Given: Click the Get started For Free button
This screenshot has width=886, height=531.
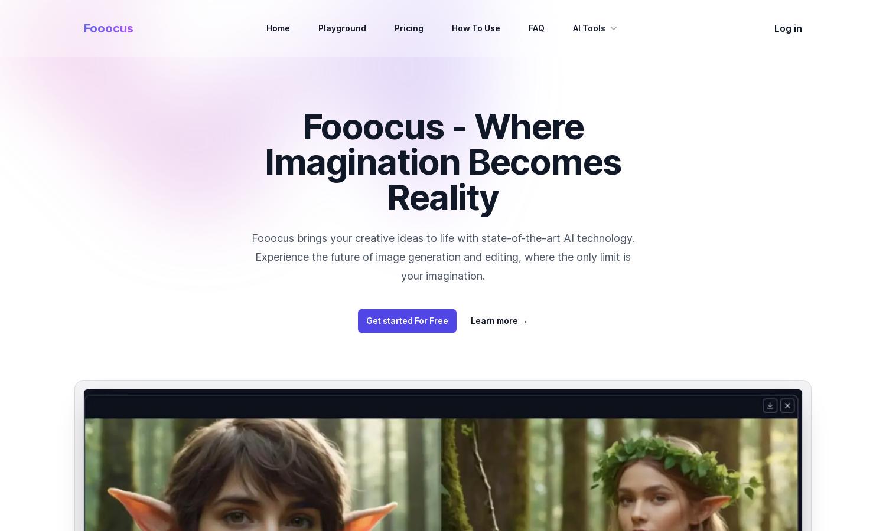Looking at the screenshot, I should tap(407, 321).
